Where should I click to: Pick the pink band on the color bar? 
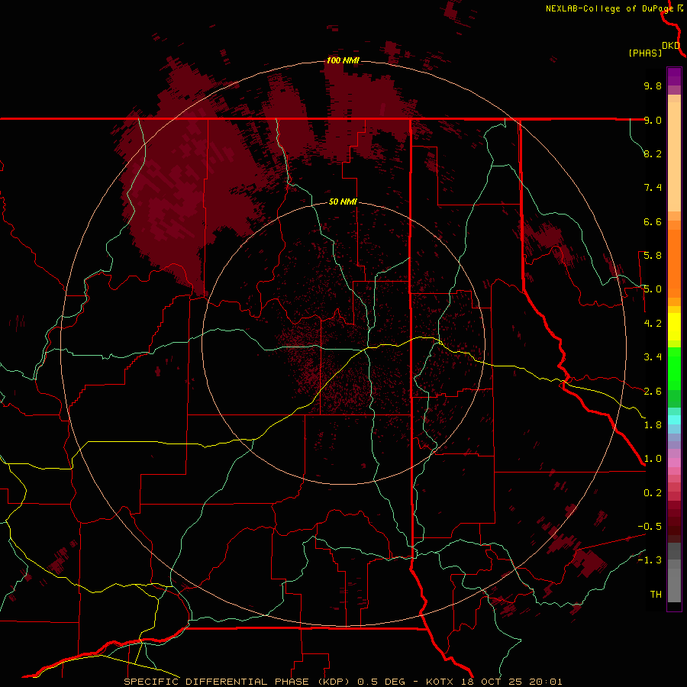[x=674, y=463]
